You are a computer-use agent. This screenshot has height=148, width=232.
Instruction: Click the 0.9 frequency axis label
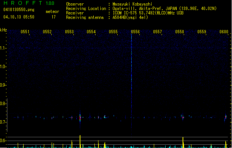[3, 85]
